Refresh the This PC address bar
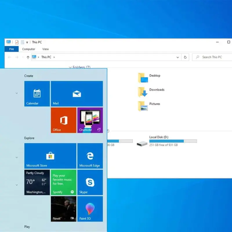 185,57
